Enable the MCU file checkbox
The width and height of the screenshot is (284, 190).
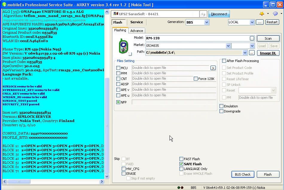(x=118, y=68)
